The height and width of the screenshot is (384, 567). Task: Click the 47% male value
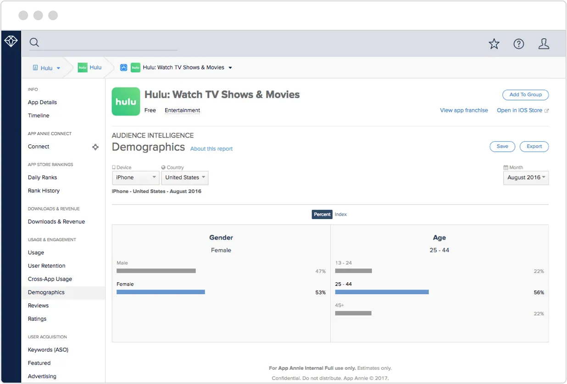tap(320, 272)
